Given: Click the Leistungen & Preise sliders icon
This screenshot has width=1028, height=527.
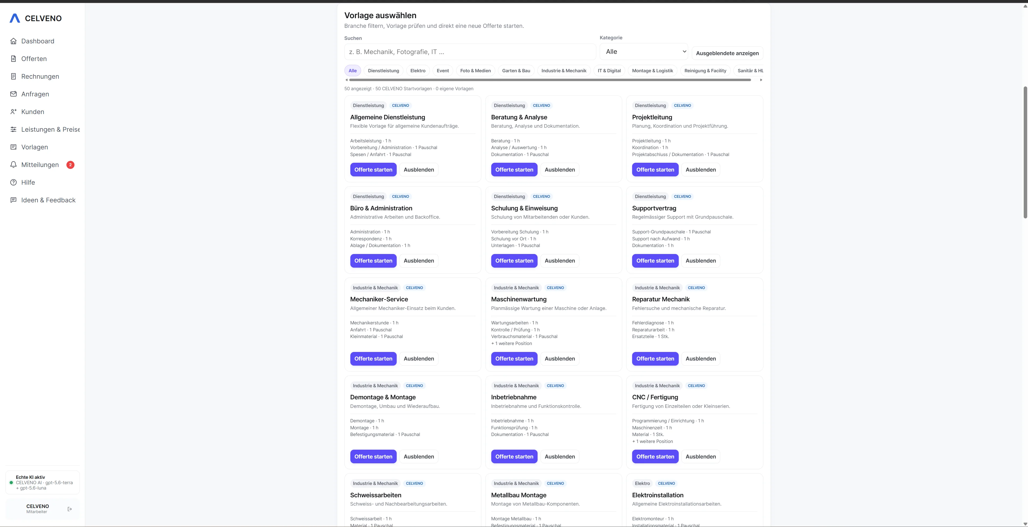Looking at the screenshot, I should [14, 129].
